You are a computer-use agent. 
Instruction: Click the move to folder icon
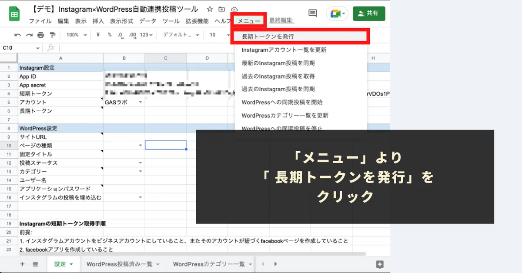coord(222,9)
